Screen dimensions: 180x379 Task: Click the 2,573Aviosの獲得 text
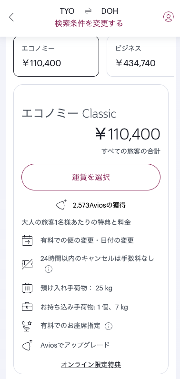point(99,206)
